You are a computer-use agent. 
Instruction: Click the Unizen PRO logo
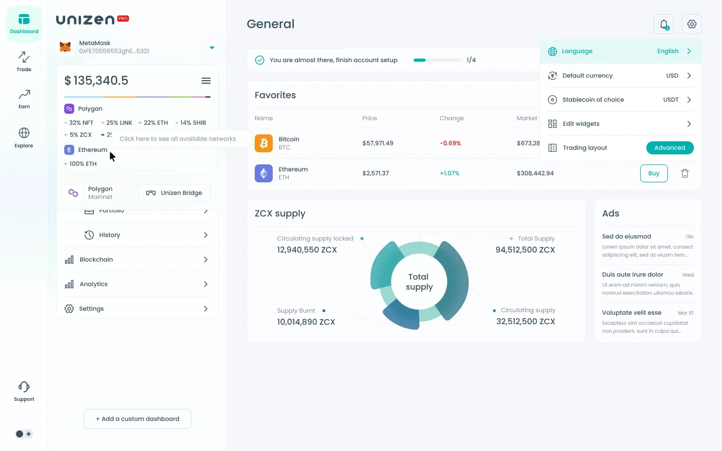pyautogui.click(x=92, y=20)
